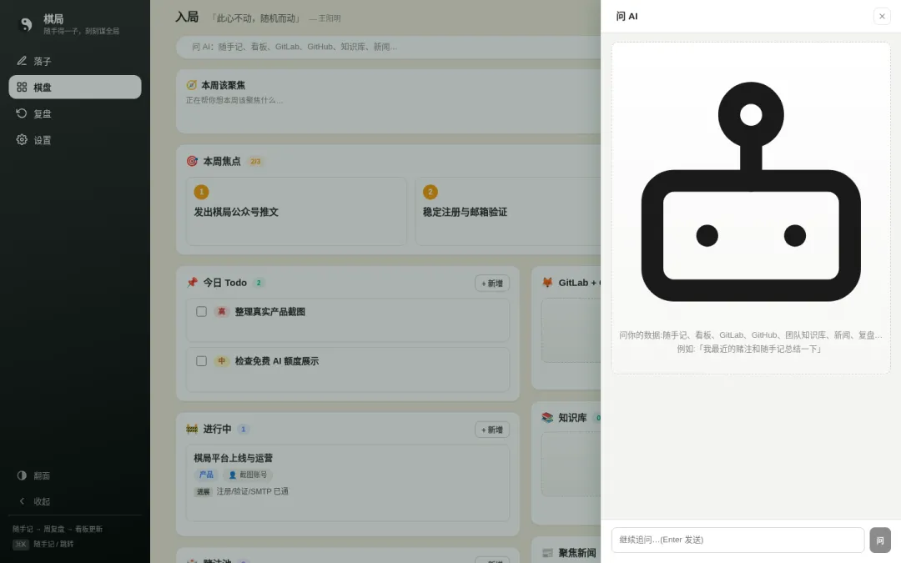Image resolution: width=901 pixels, height=563 pixels.
Task: Click 新增 in the 今日 Todo card
Action: click(x=492, y=284)
